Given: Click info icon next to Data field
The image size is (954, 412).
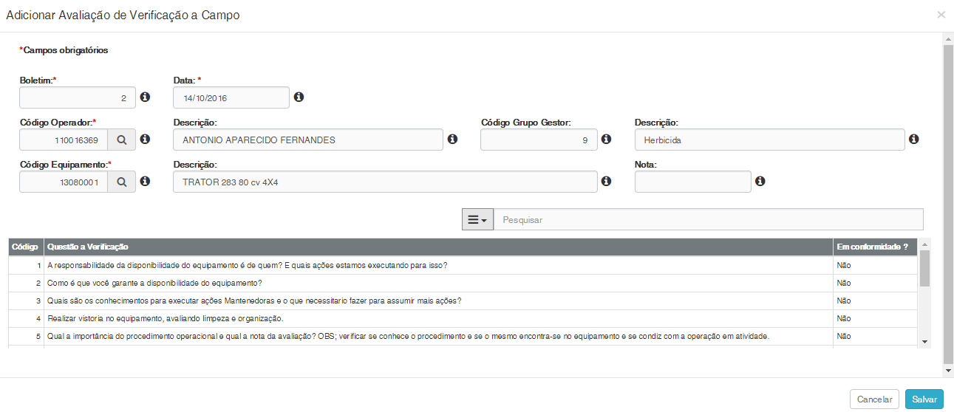Looking at the screenshot, I should point(299,97).
